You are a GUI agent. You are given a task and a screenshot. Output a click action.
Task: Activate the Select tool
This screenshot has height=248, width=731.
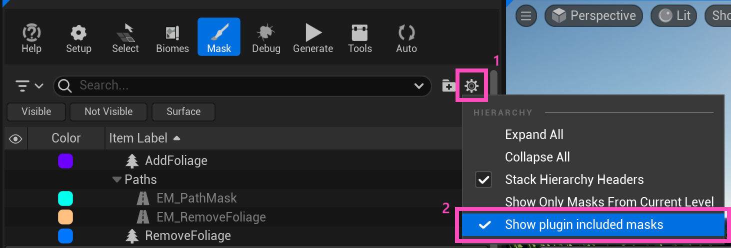coord(125,38)
